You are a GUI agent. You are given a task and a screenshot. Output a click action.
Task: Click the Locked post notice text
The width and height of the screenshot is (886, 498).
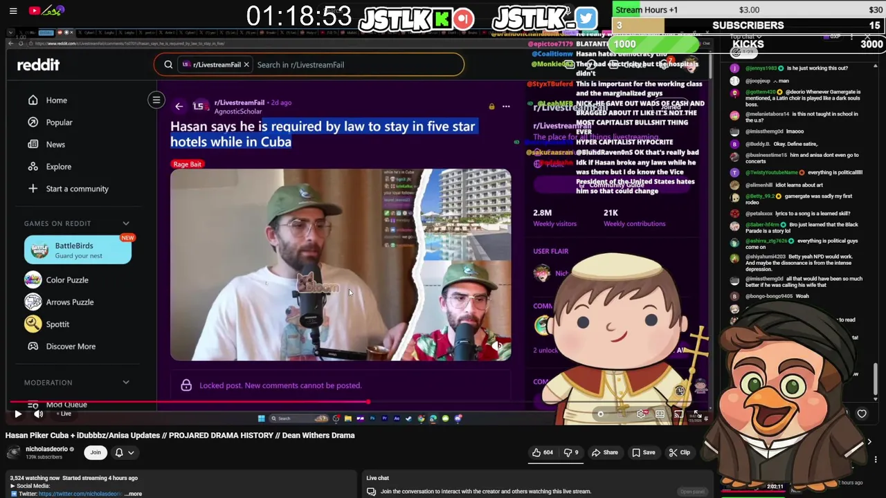point(280,385)
